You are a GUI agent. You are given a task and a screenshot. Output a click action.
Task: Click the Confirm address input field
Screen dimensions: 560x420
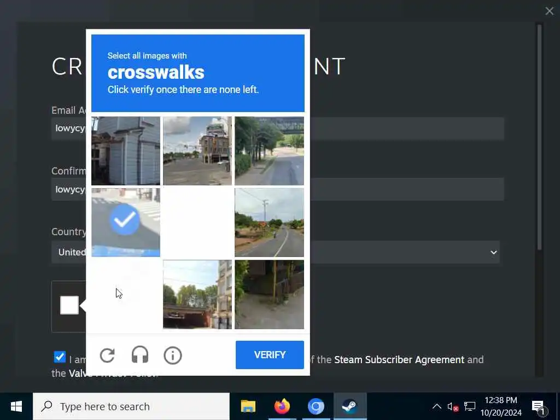[x=277, y=189]
